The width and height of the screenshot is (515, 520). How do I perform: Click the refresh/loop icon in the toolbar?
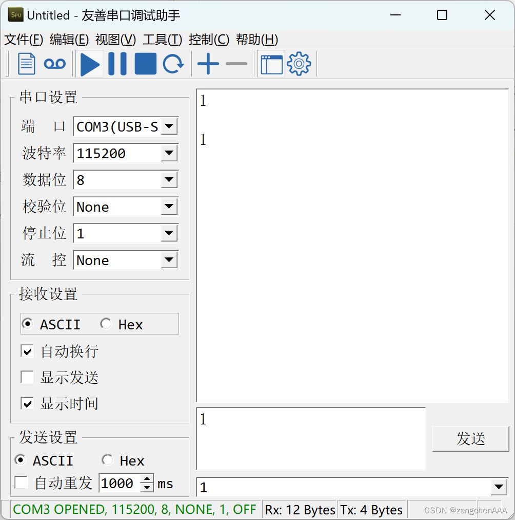(x=173, y=63)
